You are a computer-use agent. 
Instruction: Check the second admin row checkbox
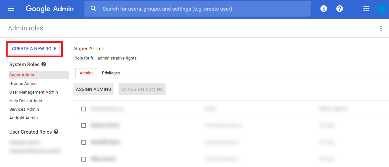point(84,125)
